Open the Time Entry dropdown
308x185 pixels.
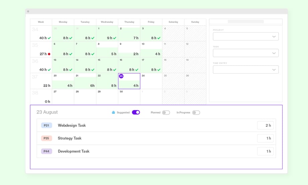tap(246, 70)
